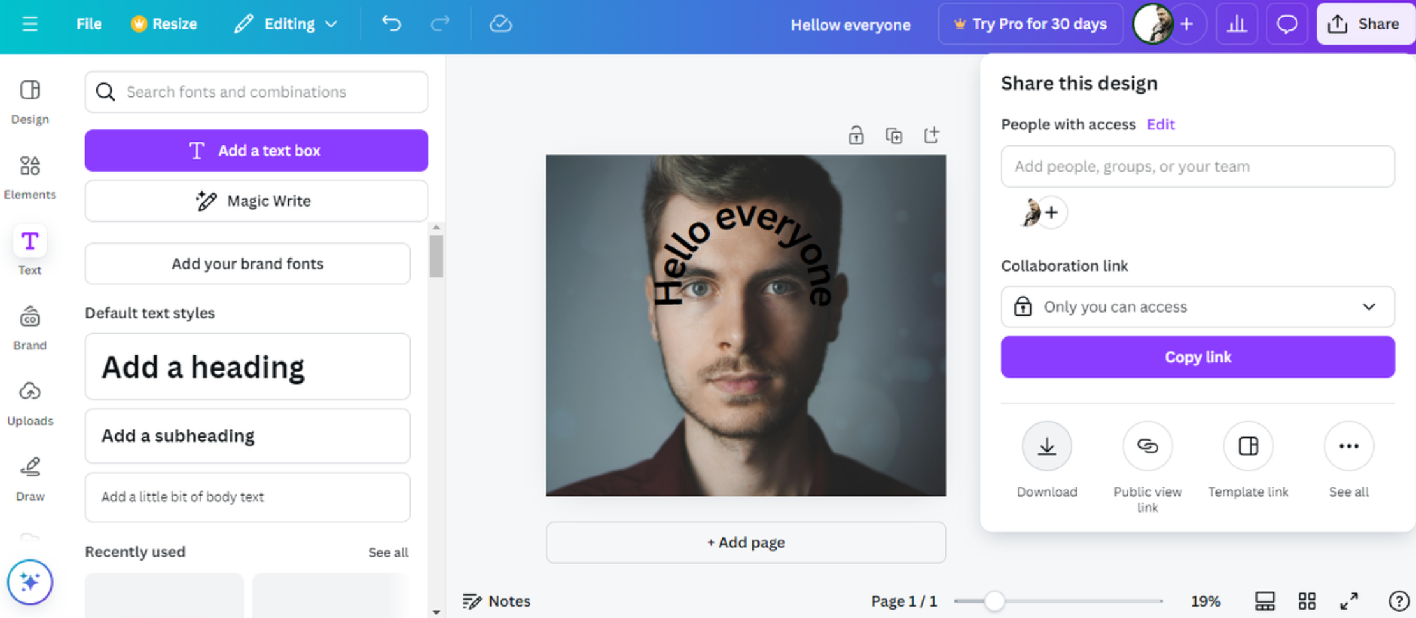Open the Elements sidebar tab
1416x618 pixels.
click(30, 178)
